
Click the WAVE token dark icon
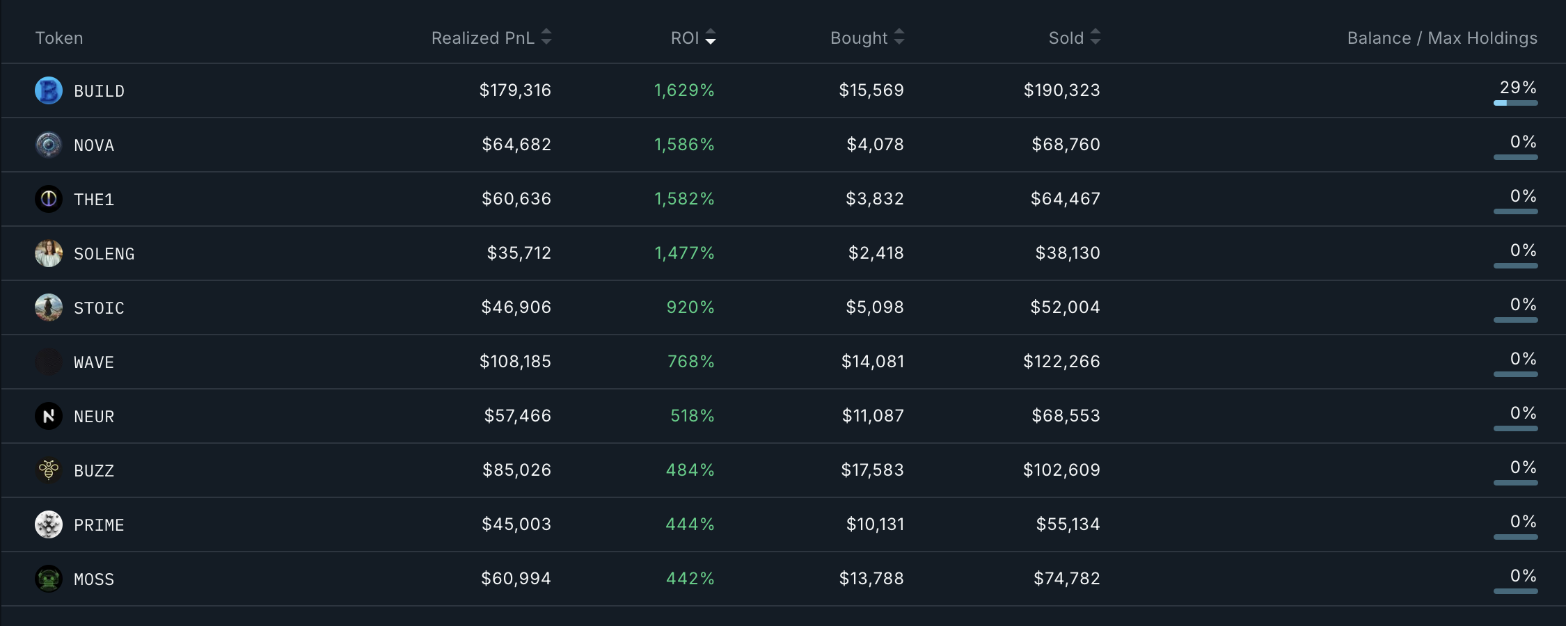pyautogui.click(x=49, y=362)
